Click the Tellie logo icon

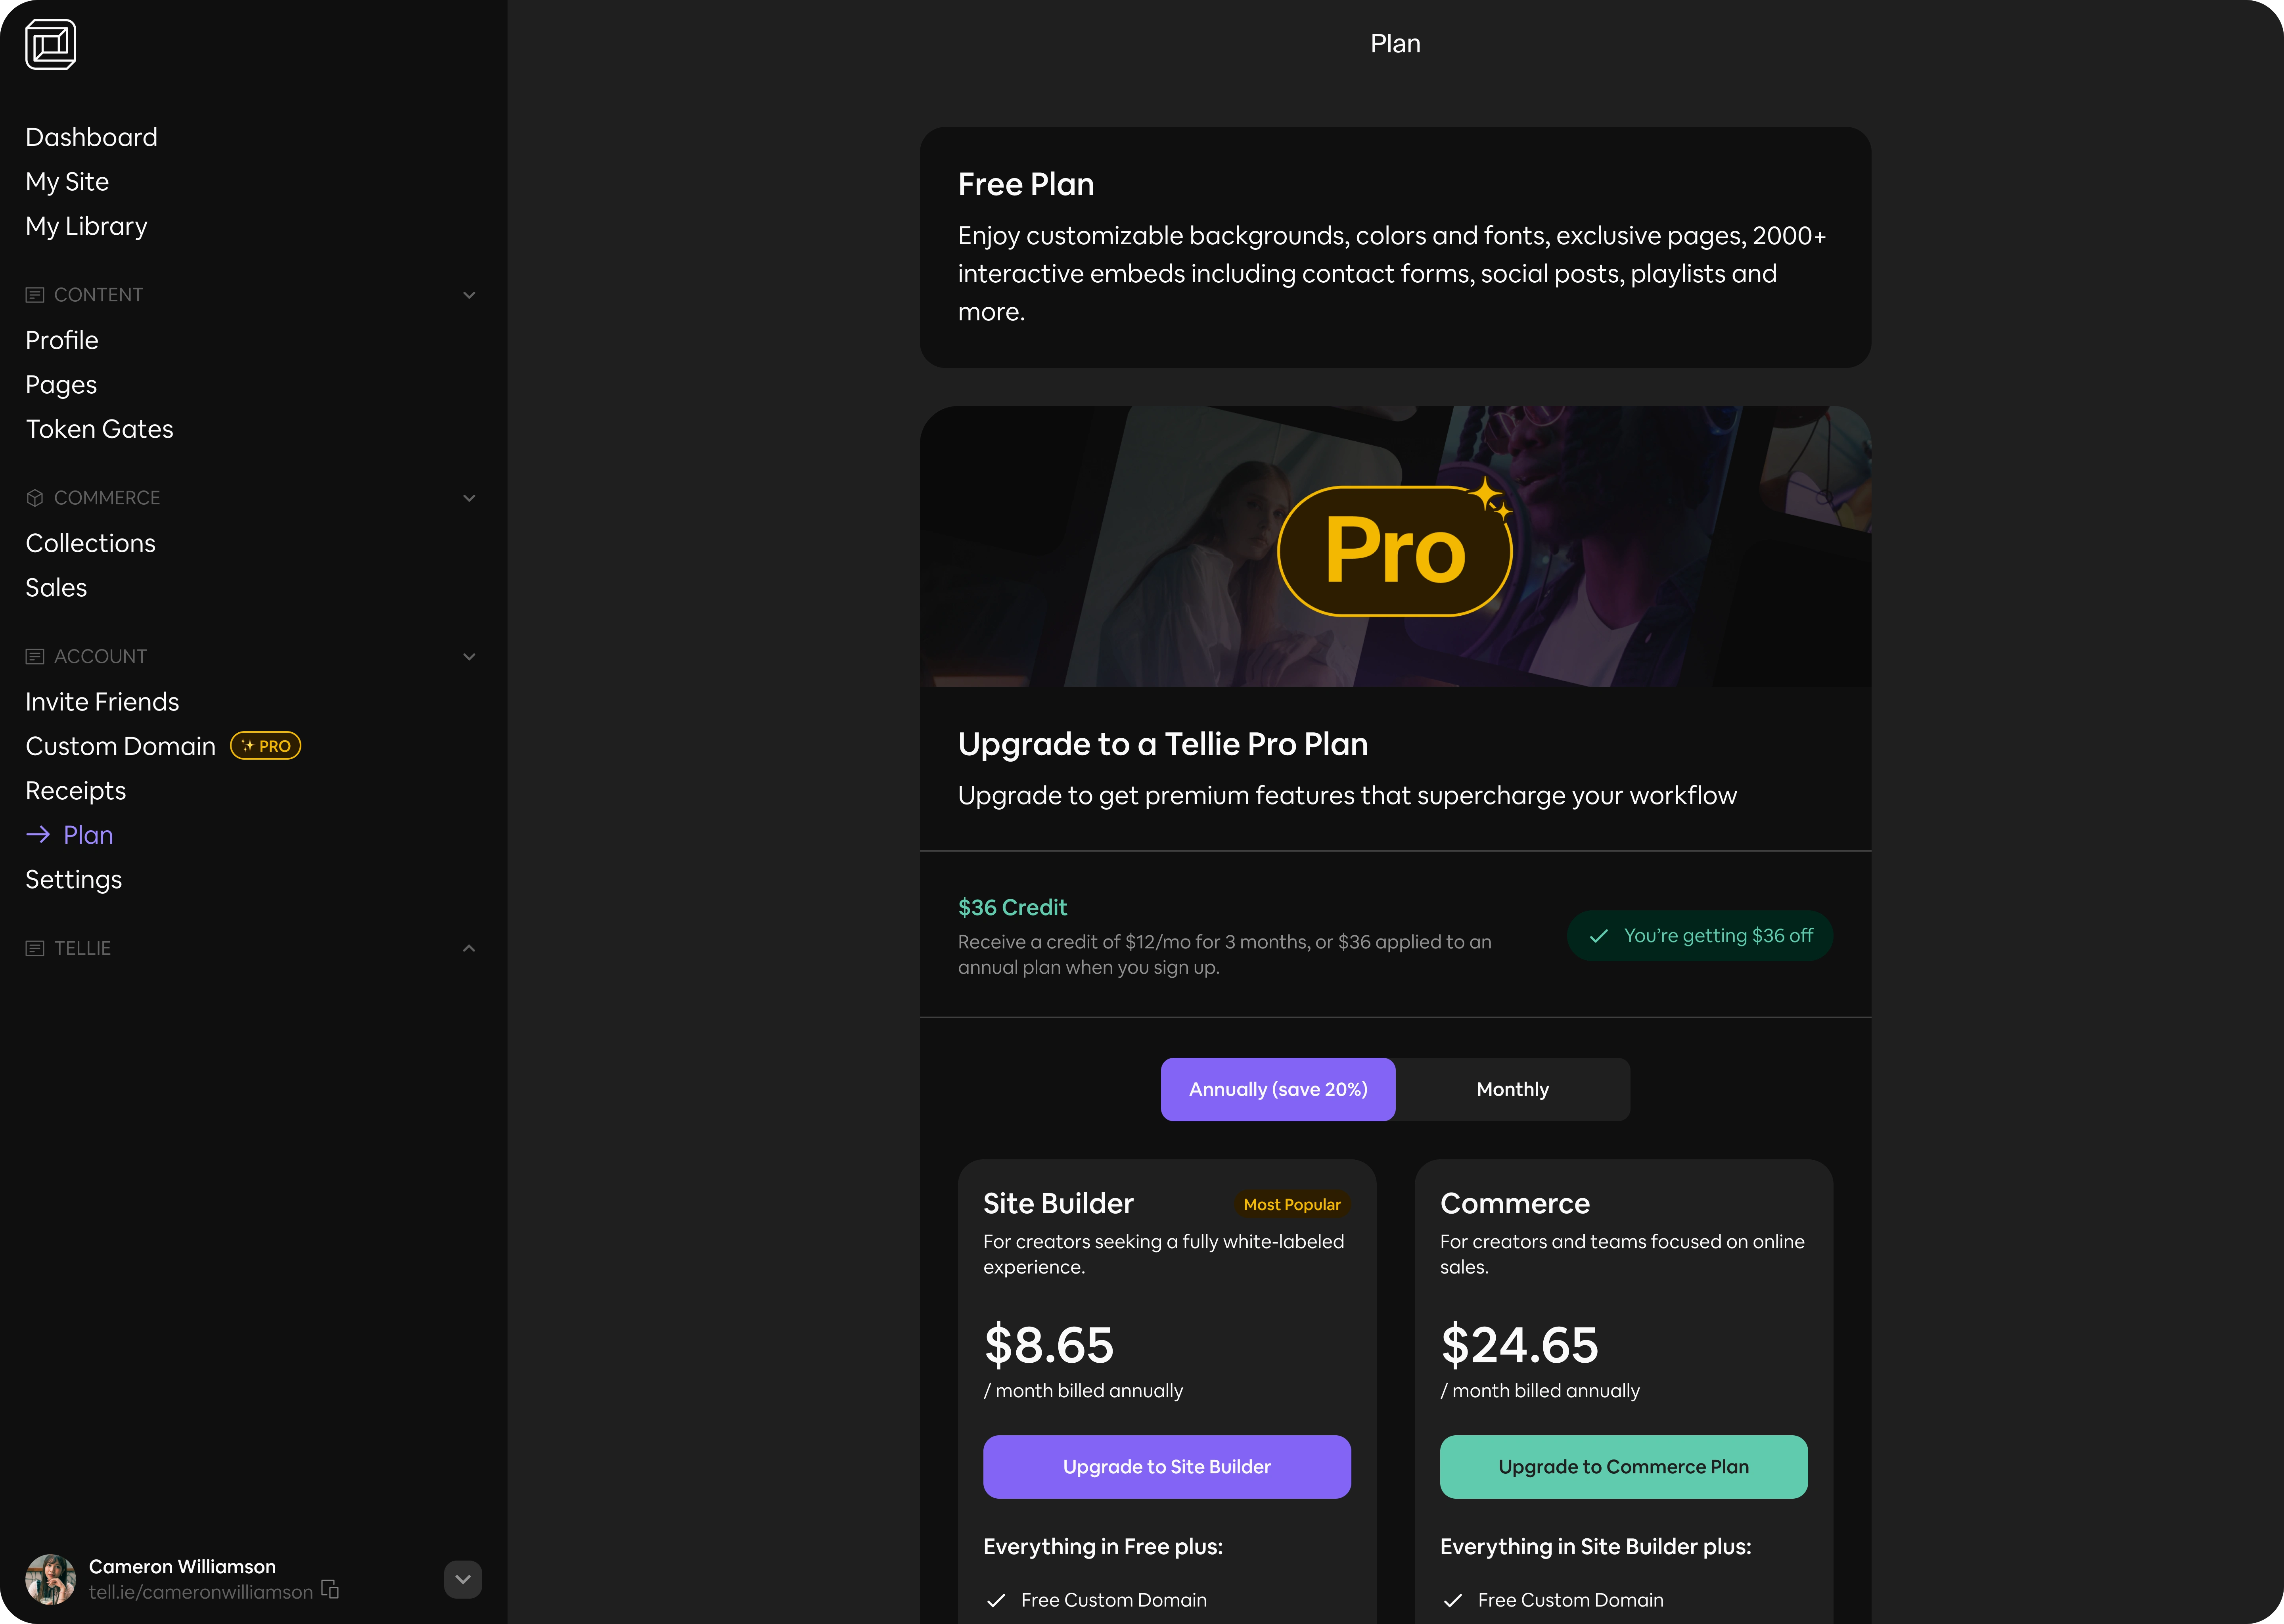coord(51,44)
